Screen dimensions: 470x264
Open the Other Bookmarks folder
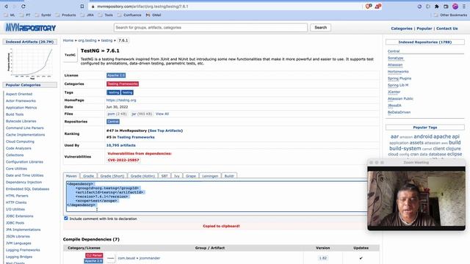tap(450, 15)
